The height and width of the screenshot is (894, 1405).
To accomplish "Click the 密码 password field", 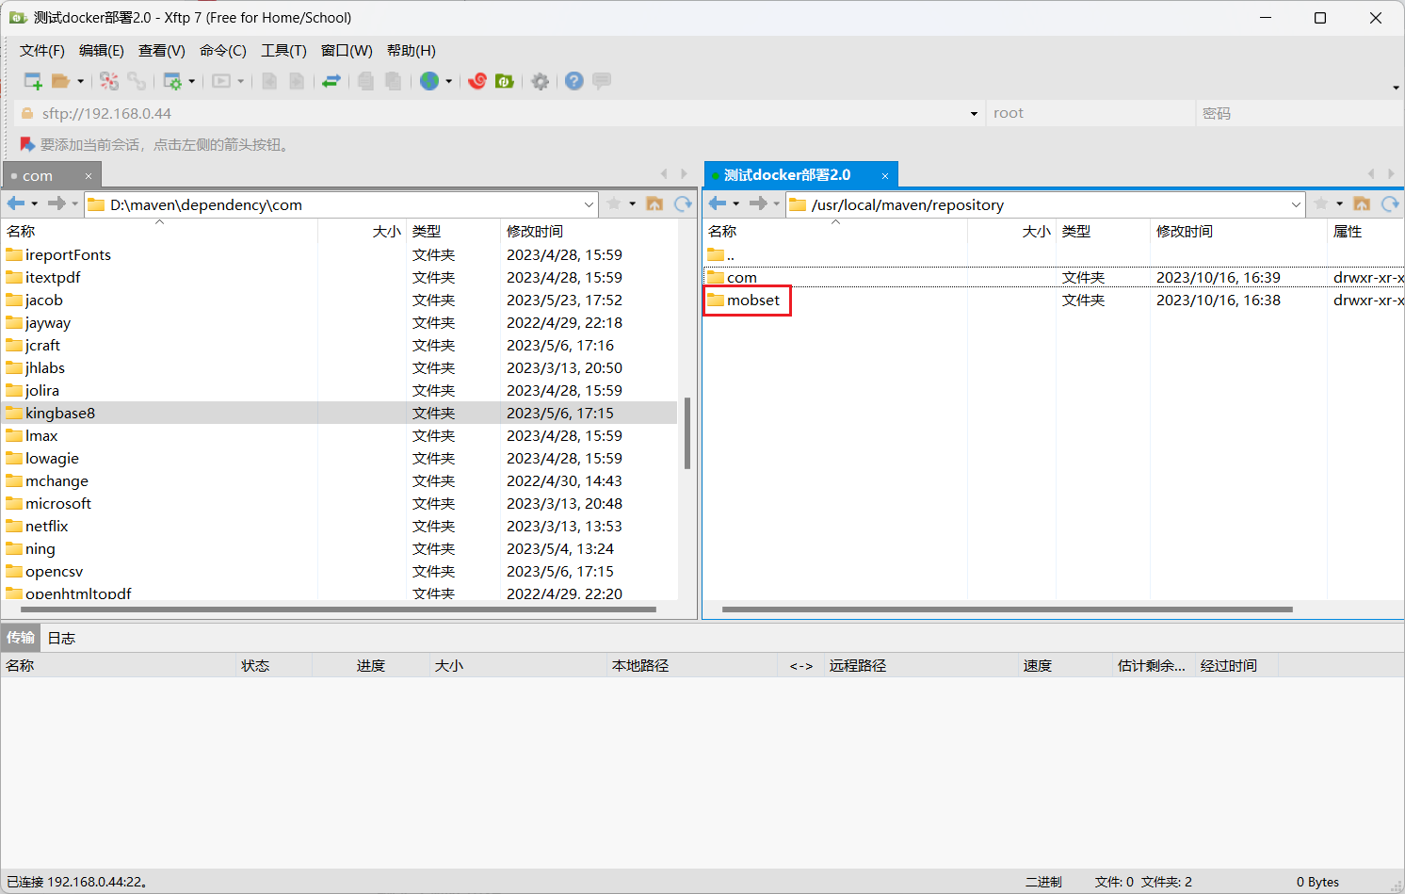I will point(1300,114).
